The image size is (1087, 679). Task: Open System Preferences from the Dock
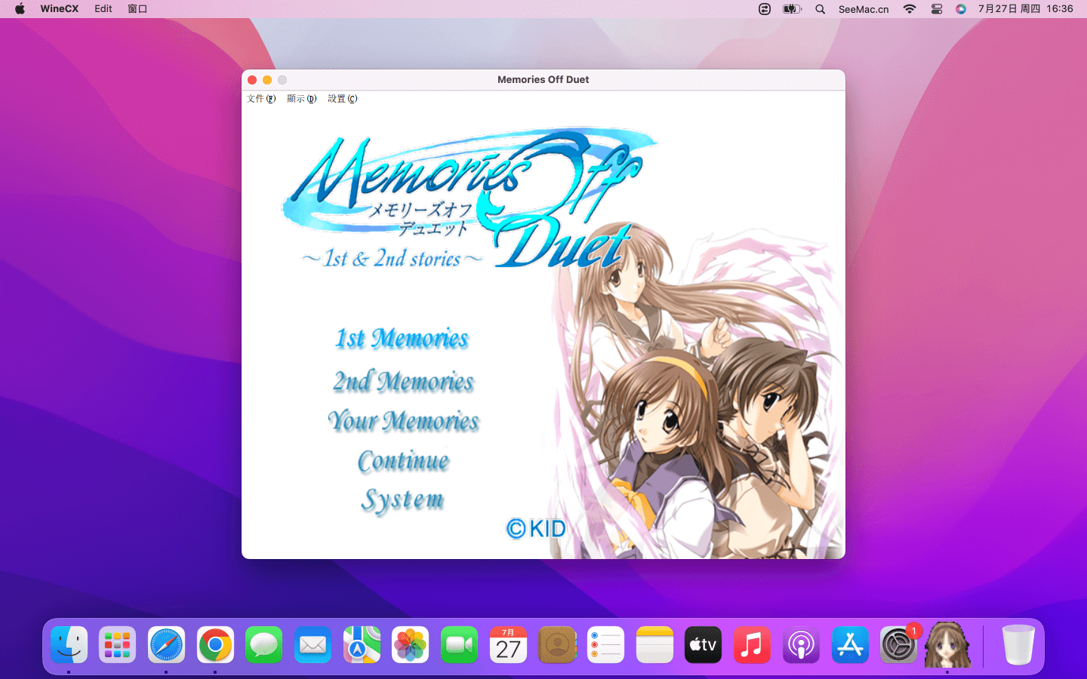click(x=898, y=646)
